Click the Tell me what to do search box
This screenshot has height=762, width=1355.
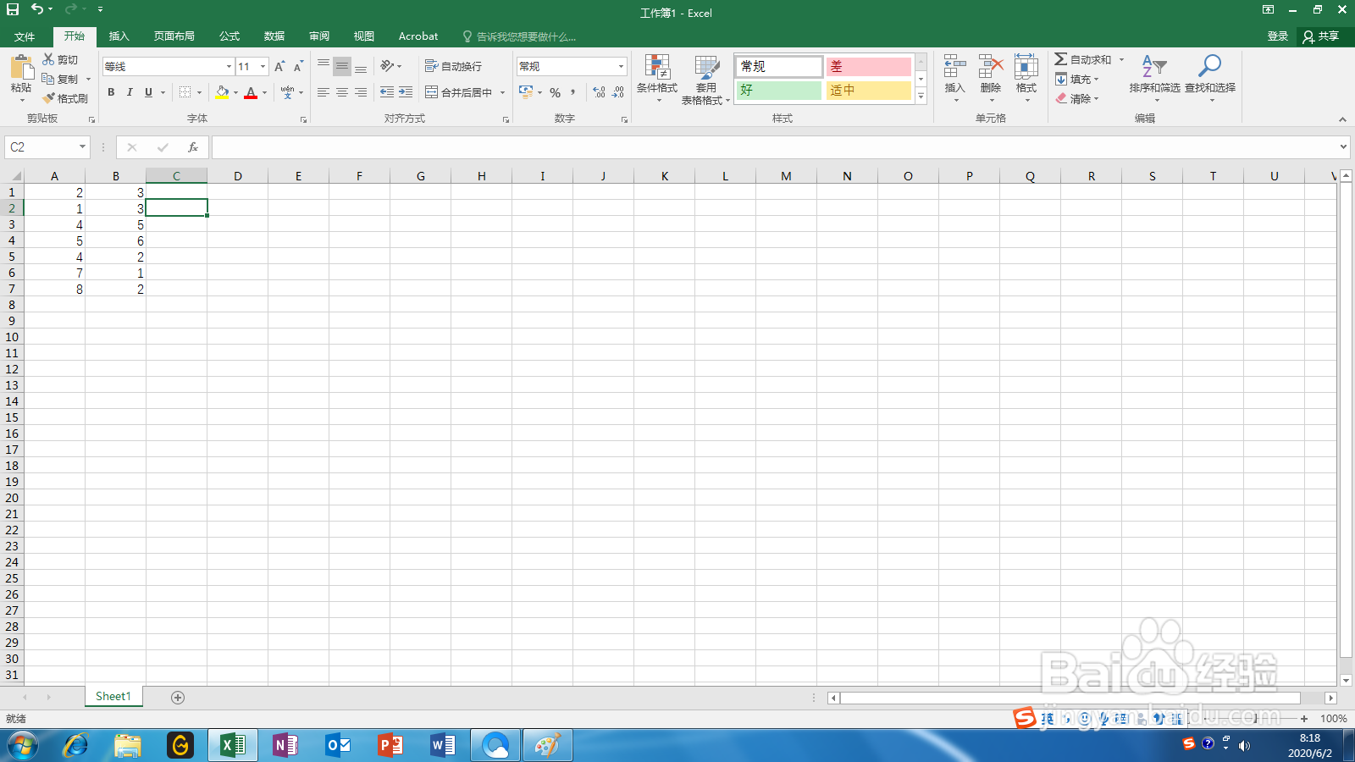[x=519, y=36]
